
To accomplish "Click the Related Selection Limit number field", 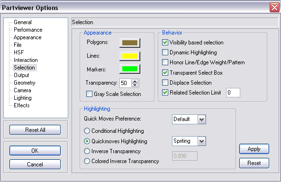I will [233, 93].
